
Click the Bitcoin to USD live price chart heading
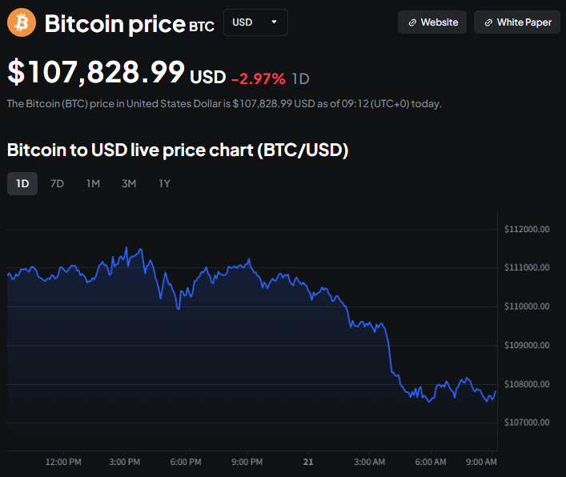177,150
